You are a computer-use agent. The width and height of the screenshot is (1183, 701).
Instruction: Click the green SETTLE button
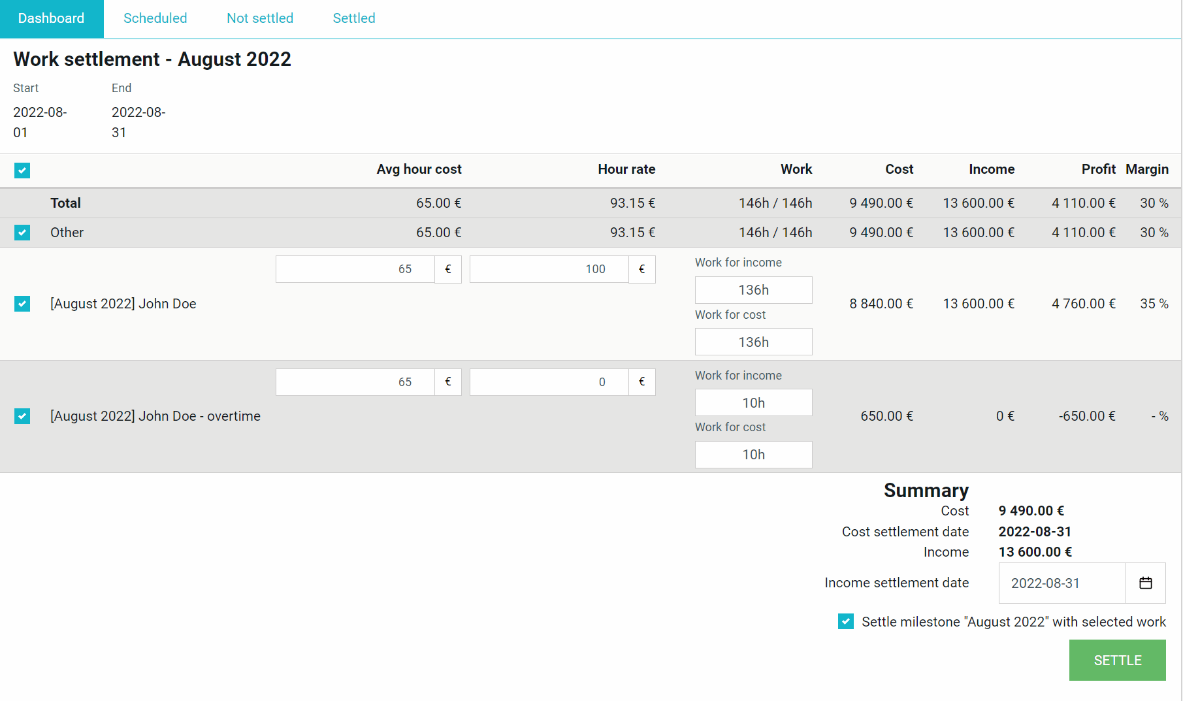tap(1118, 660)
